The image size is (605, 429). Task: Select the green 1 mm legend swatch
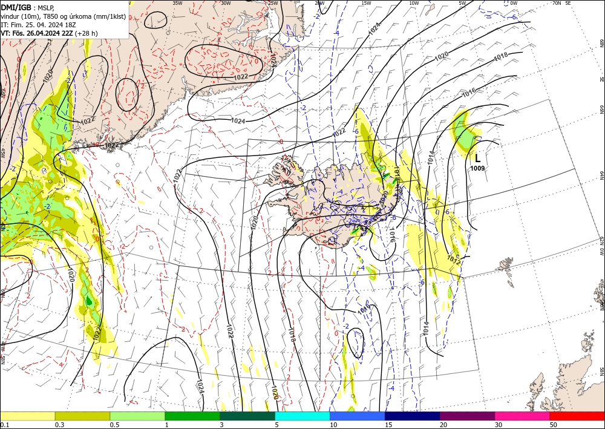(192, 416)
